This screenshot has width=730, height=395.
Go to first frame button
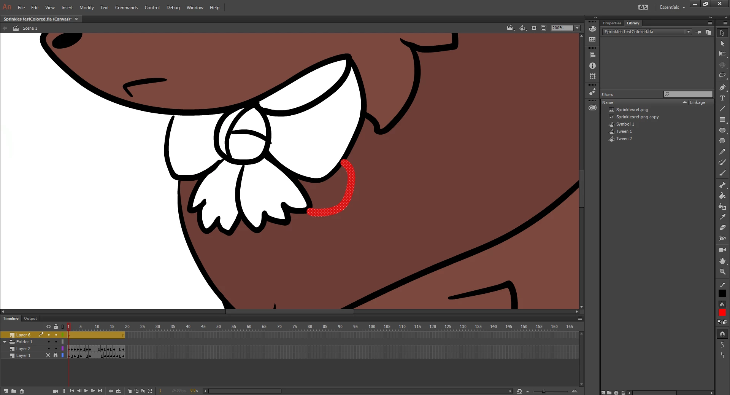coord(72,391)
